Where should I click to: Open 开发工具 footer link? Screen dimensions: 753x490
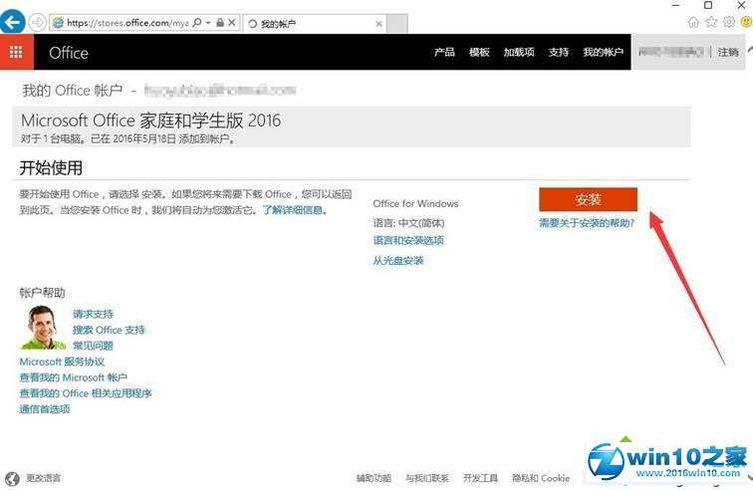pos(480,478)
